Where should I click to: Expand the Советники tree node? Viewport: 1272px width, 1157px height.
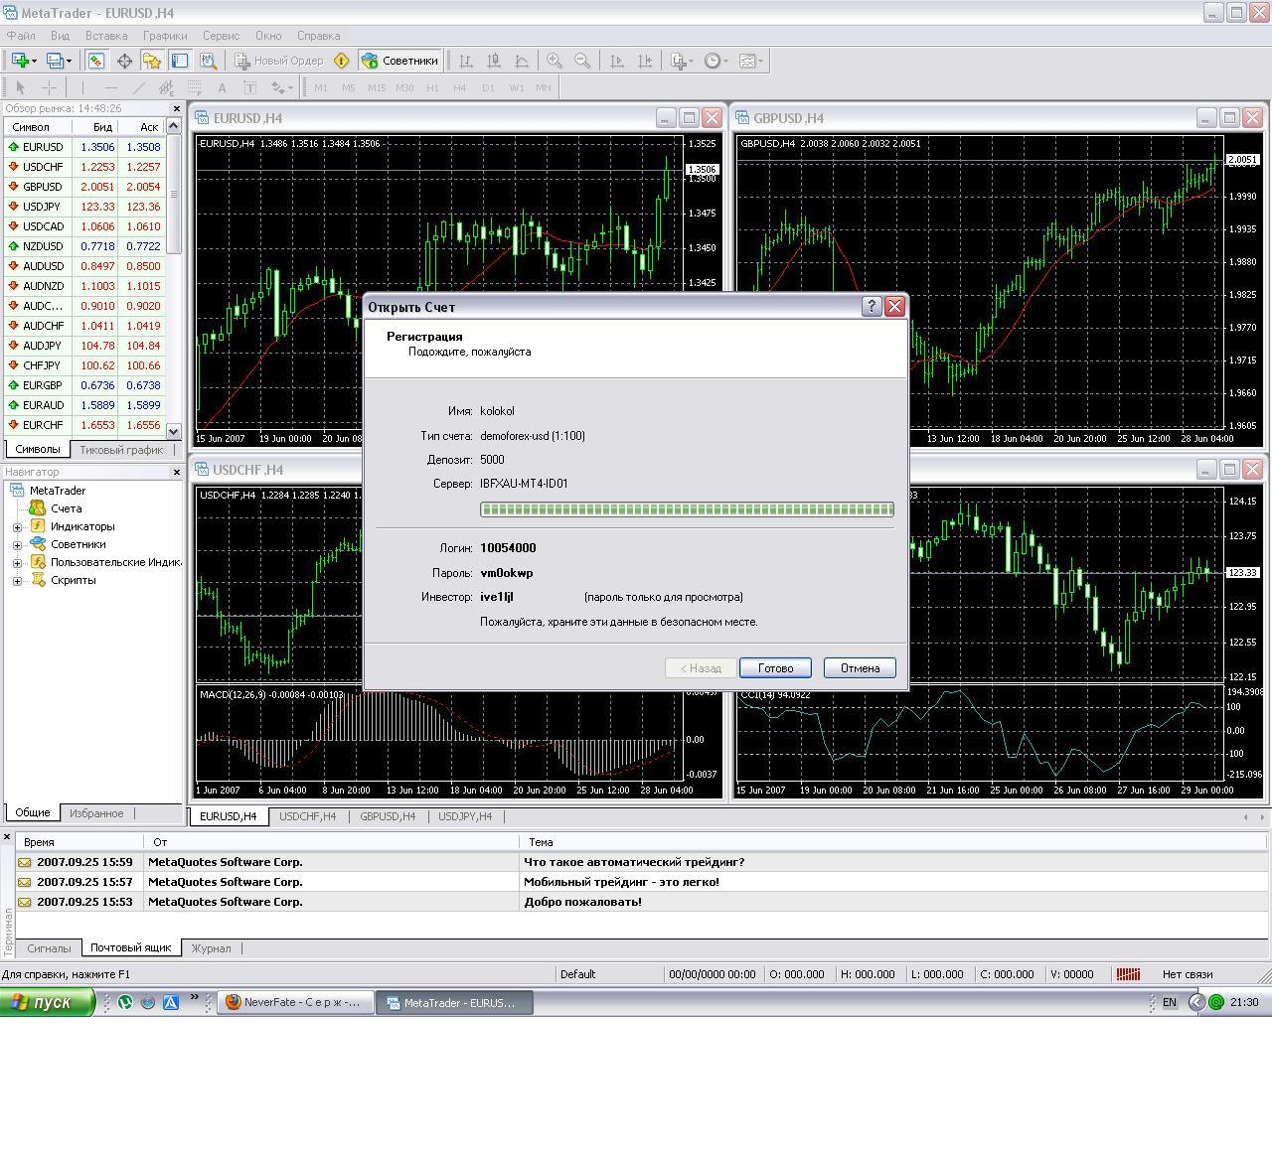(x=17, y=545)
